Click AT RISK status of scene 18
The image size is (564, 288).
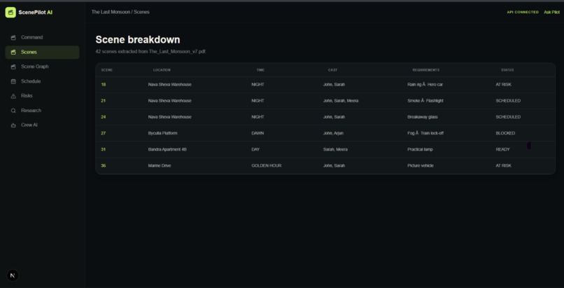click(503, 85)
